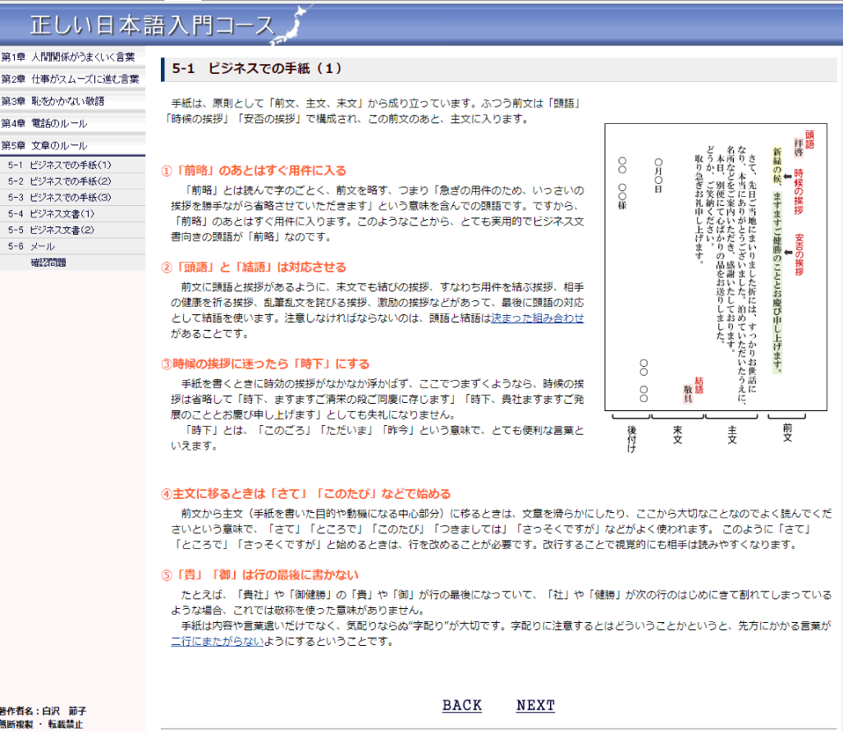Open chapter 5 文章のルール

[44, 145]
